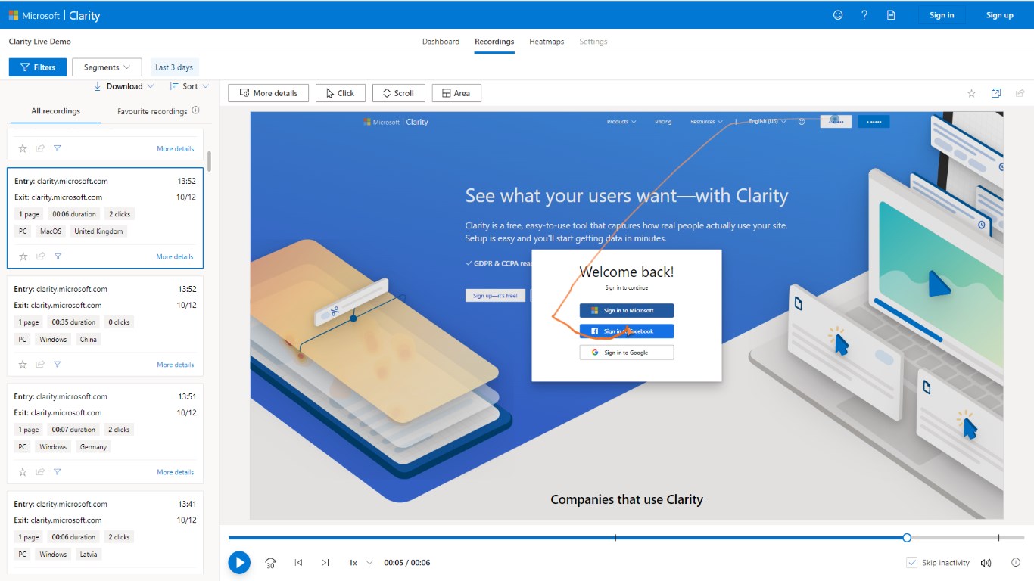This screenshot has width=1034, height=581.
Task: Click the Area heatmap button
Action: point(456,93)
